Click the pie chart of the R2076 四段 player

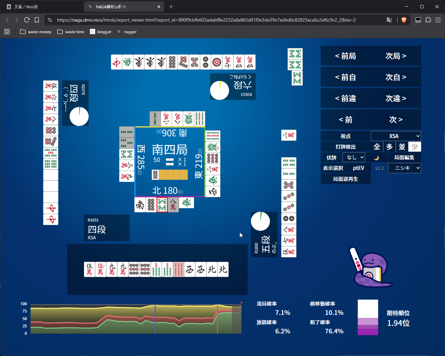(x=79, y=116)
